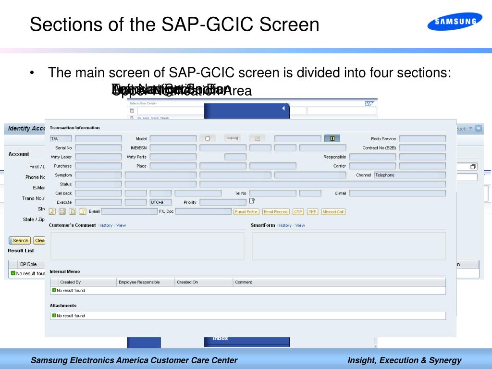This screenshot has width=492, height=369.
Task: Click info icon in Attachments result row
Action: 54,315
